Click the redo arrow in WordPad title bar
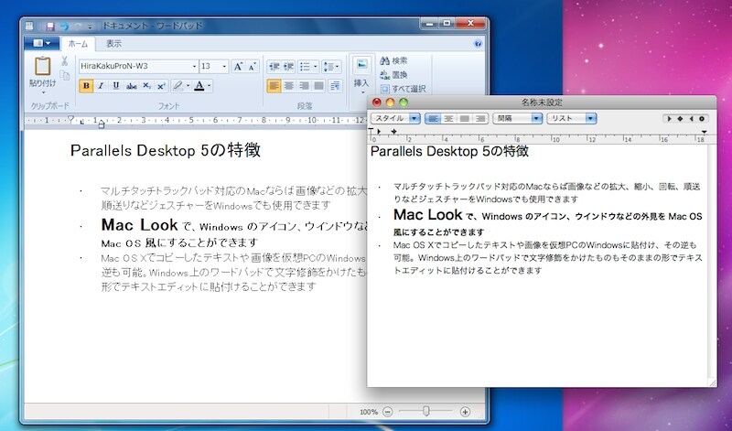The width and height of the screenshot is (732, 431). tap(78, 27)
